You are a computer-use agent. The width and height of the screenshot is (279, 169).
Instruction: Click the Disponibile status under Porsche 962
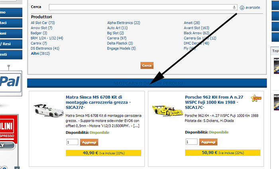click(x=219, y=132)
